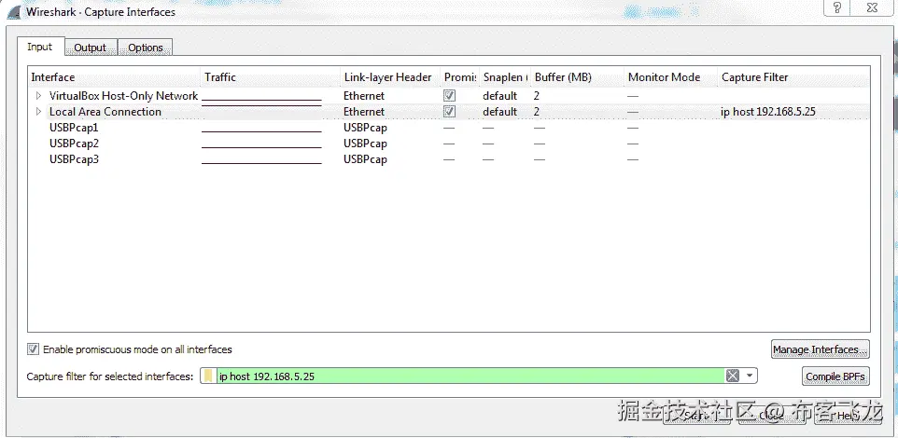Viewport: 898px width, 438px height.
Task: Click the Ethernet cell for VirtualBox Host-Only Network
Action: point(364,95)
